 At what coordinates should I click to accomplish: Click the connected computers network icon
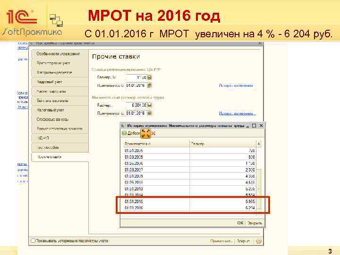tap(56, 20)
